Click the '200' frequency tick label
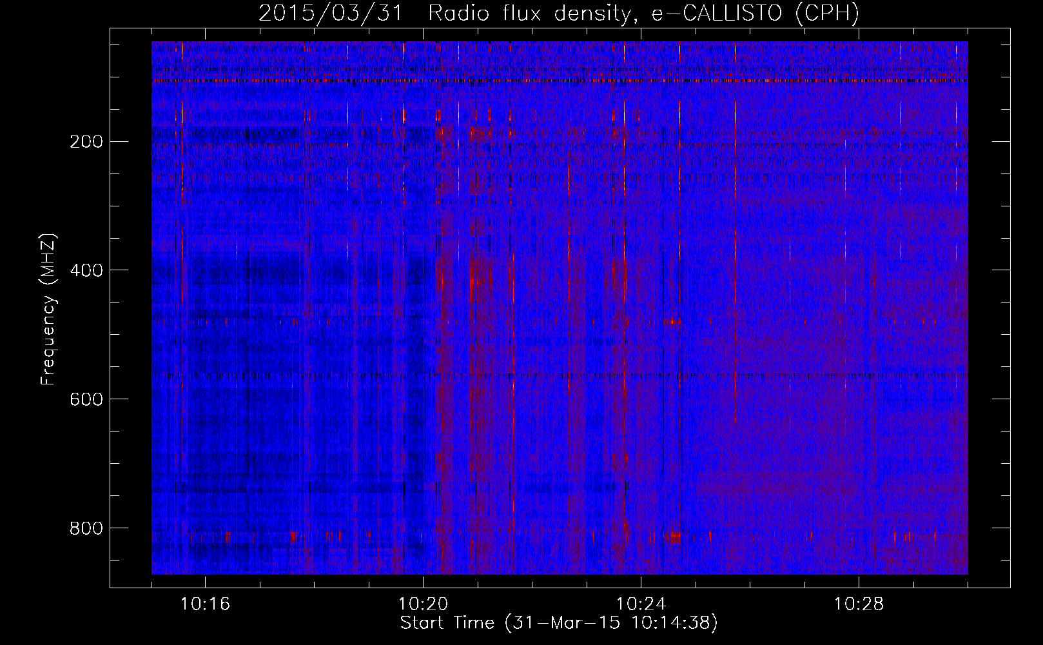The width and height of the screenshot is (1043, 645). 86,142
